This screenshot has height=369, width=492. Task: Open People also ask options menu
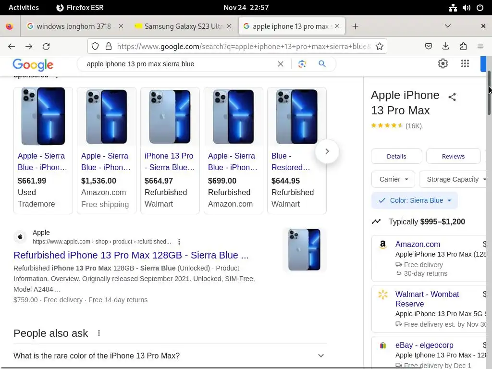tap(99, 333)
